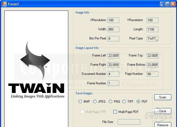177x127 pixels.
Task: Click the Scan button
Action: [163, 97]
